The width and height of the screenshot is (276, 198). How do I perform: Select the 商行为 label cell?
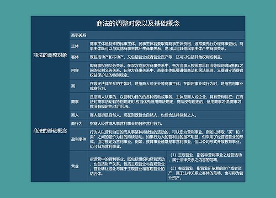79,124
